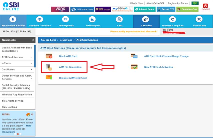Click the Useful Links icon
This screenshot has width=213, height=138.
coord(199,19)
